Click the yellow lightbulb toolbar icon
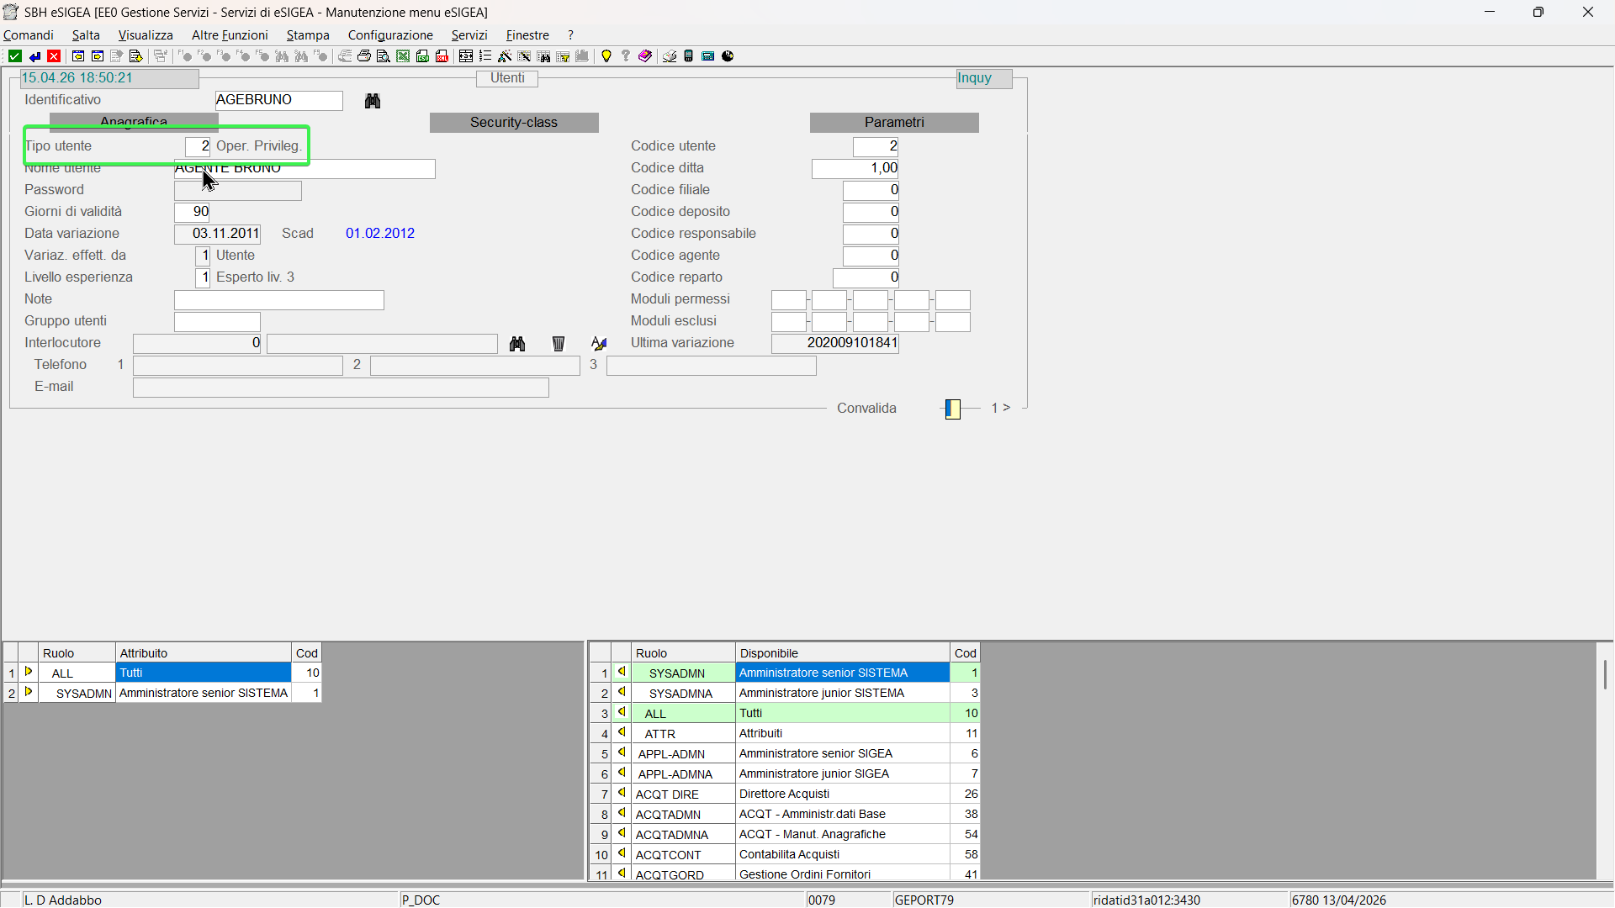This screenshot has height=908, width=1615. click(x=606, y=56)
